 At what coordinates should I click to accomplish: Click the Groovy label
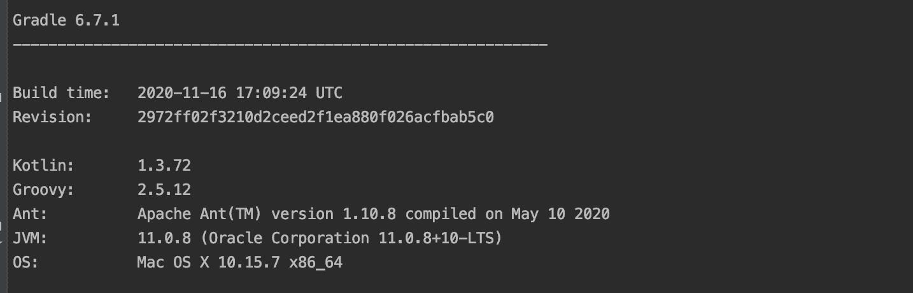tap(44, 190)
